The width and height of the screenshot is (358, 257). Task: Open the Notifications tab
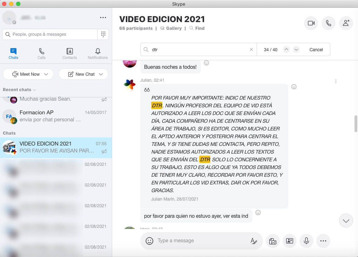[x=97, y=54]
